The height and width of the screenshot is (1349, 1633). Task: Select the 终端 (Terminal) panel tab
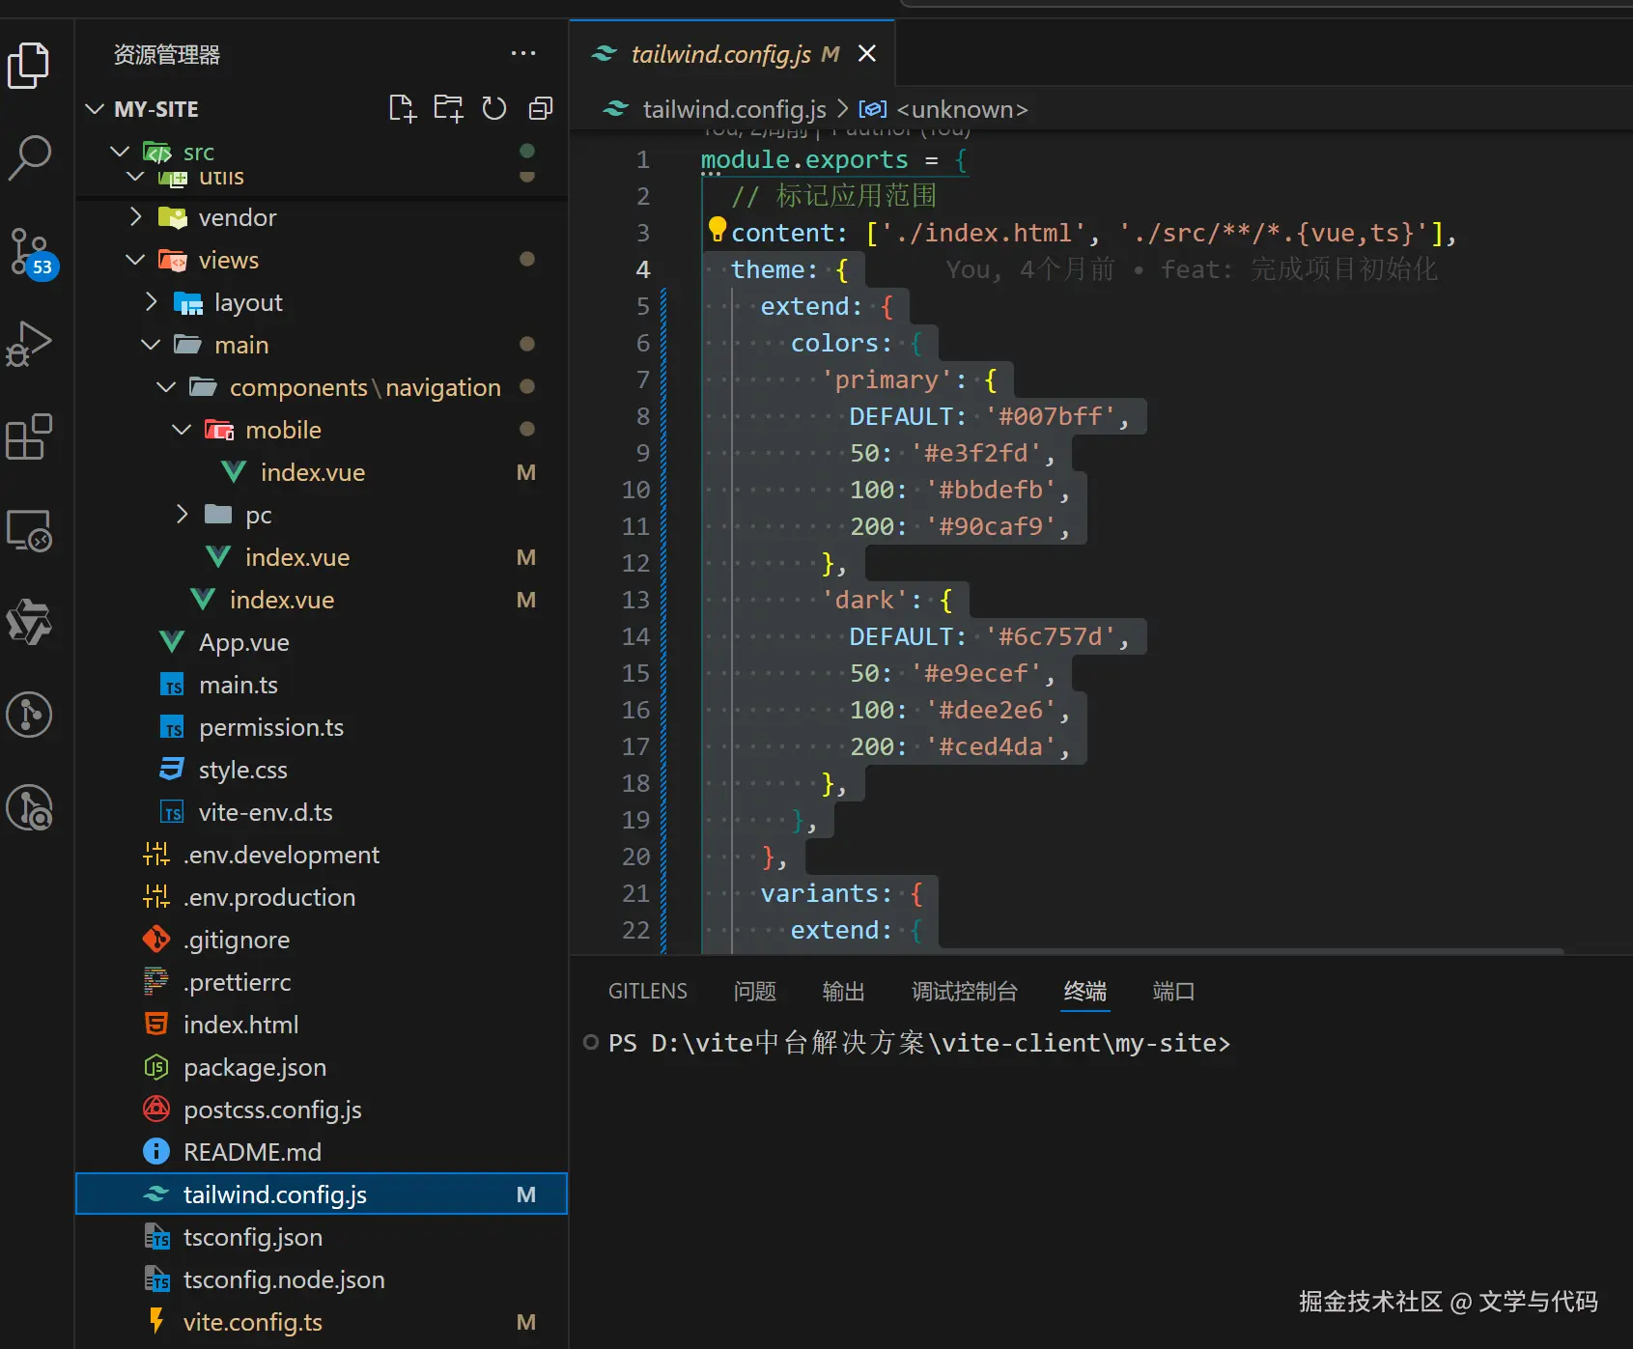[x=1085, y=992]
